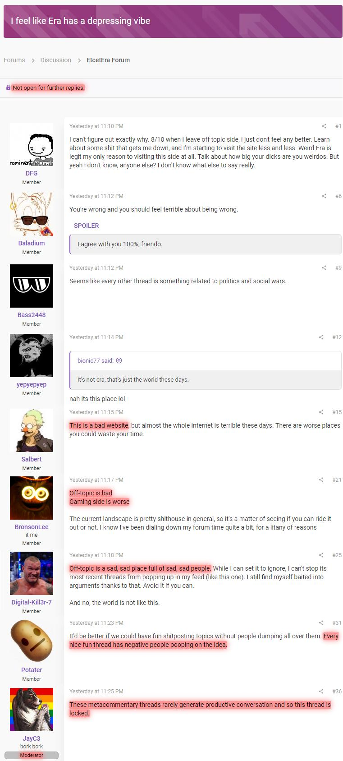Jump to bionic77's original quoted post
Screen dimensions: 343x761
pos(119,361)
